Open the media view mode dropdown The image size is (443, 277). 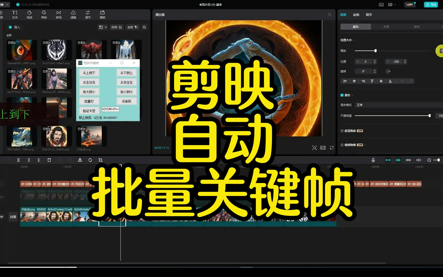103,27
